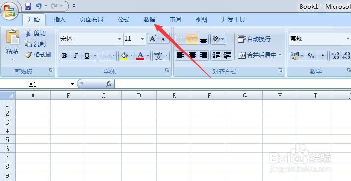Redo the last undone action

coord(54,6)
